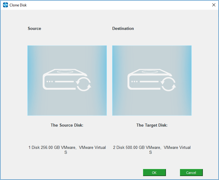Click "The Target Disk:" label
This screenshot has width=219, height=180.
click(152, 125)
